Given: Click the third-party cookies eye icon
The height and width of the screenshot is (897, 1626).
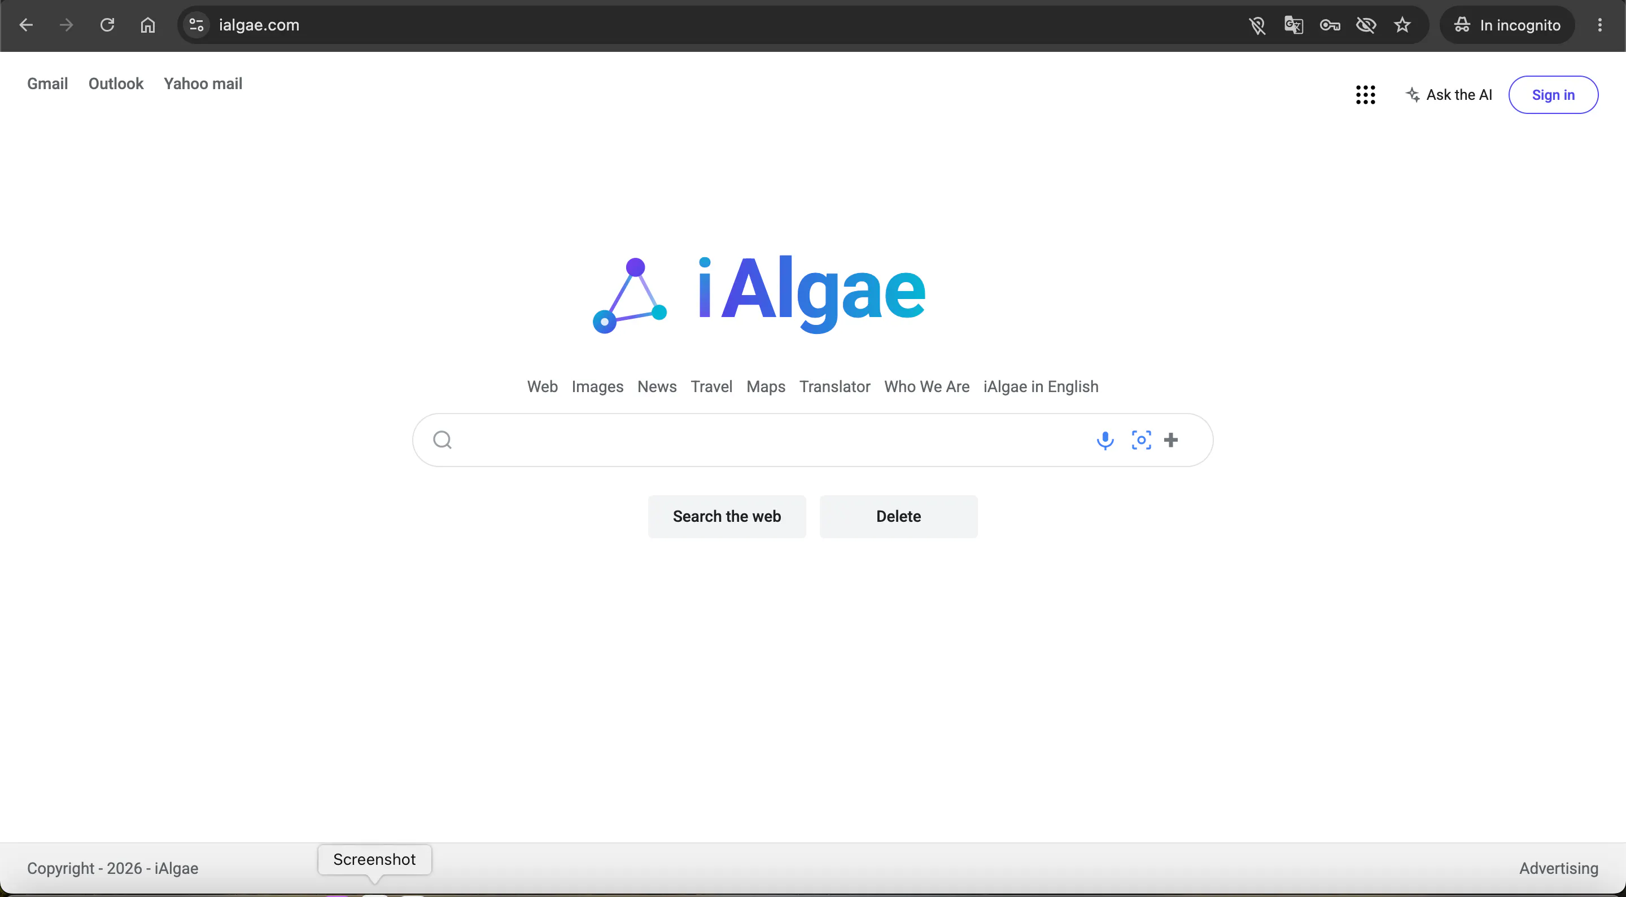Looking at the screenshot, I should (x=1366, y=25).
